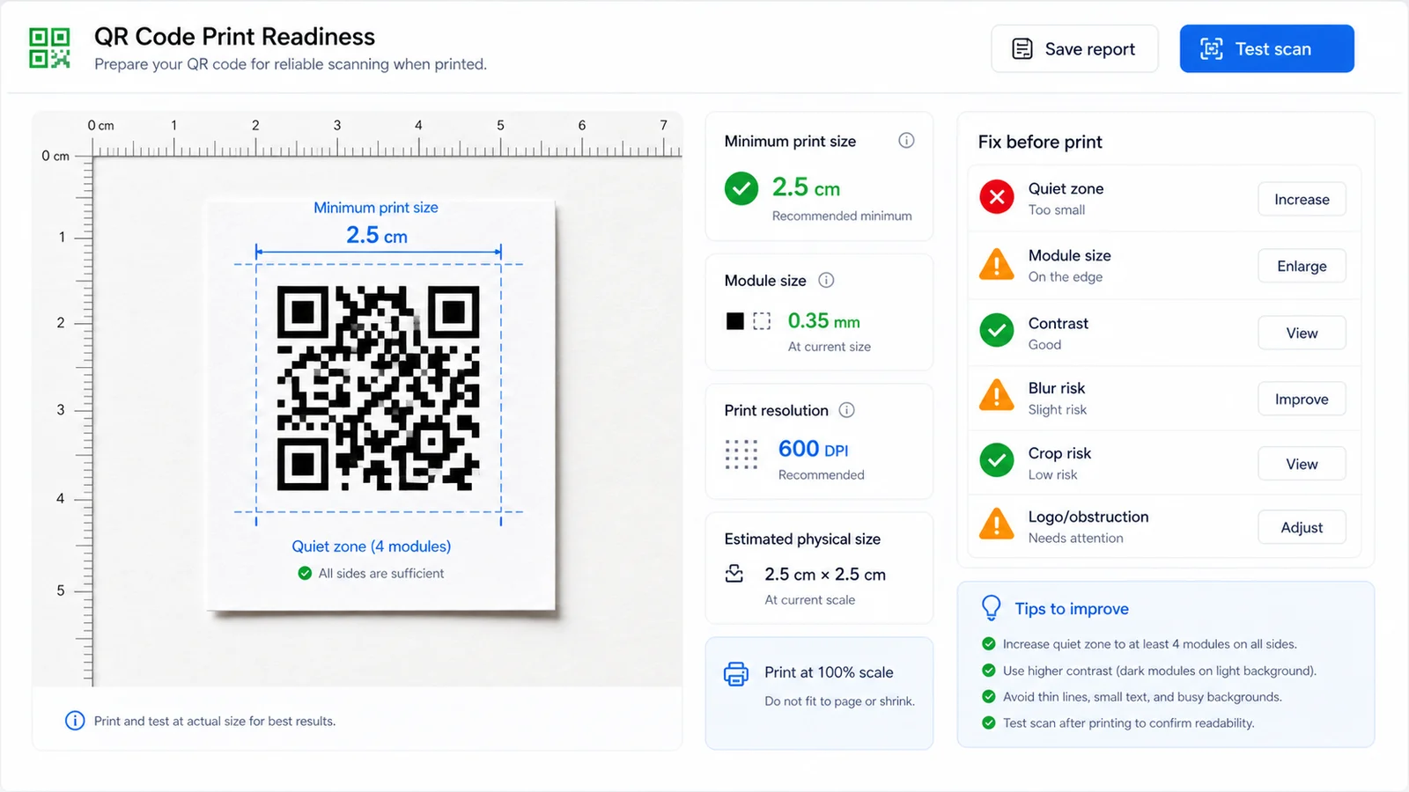
Task: Click the green check beside 2.5 cm minimum
Action: 741,188
